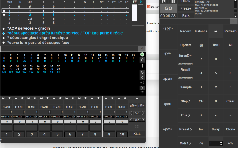The image size is (238, 148).
Task: Click the dot grid icon above KILL
Action: (137, 127)
